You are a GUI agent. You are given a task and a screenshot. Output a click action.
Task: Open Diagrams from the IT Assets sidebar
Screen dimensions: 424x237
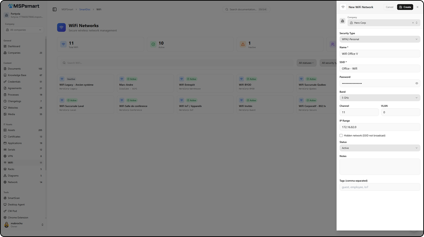(14, 175)
